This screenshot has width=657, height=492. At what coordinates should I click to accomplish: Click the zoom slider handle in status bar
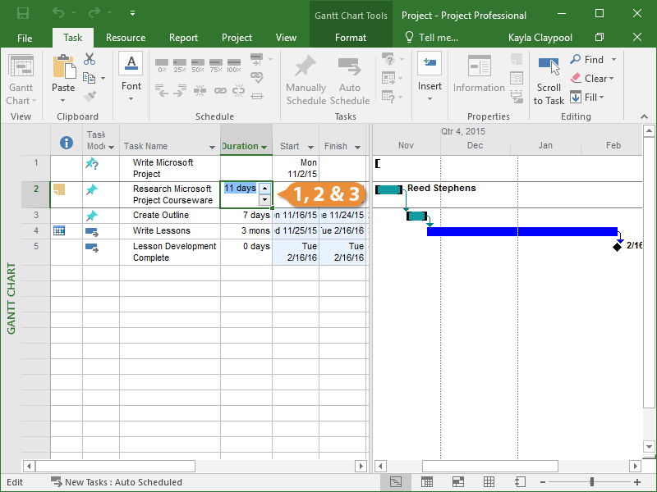click(x=591, y=482)
